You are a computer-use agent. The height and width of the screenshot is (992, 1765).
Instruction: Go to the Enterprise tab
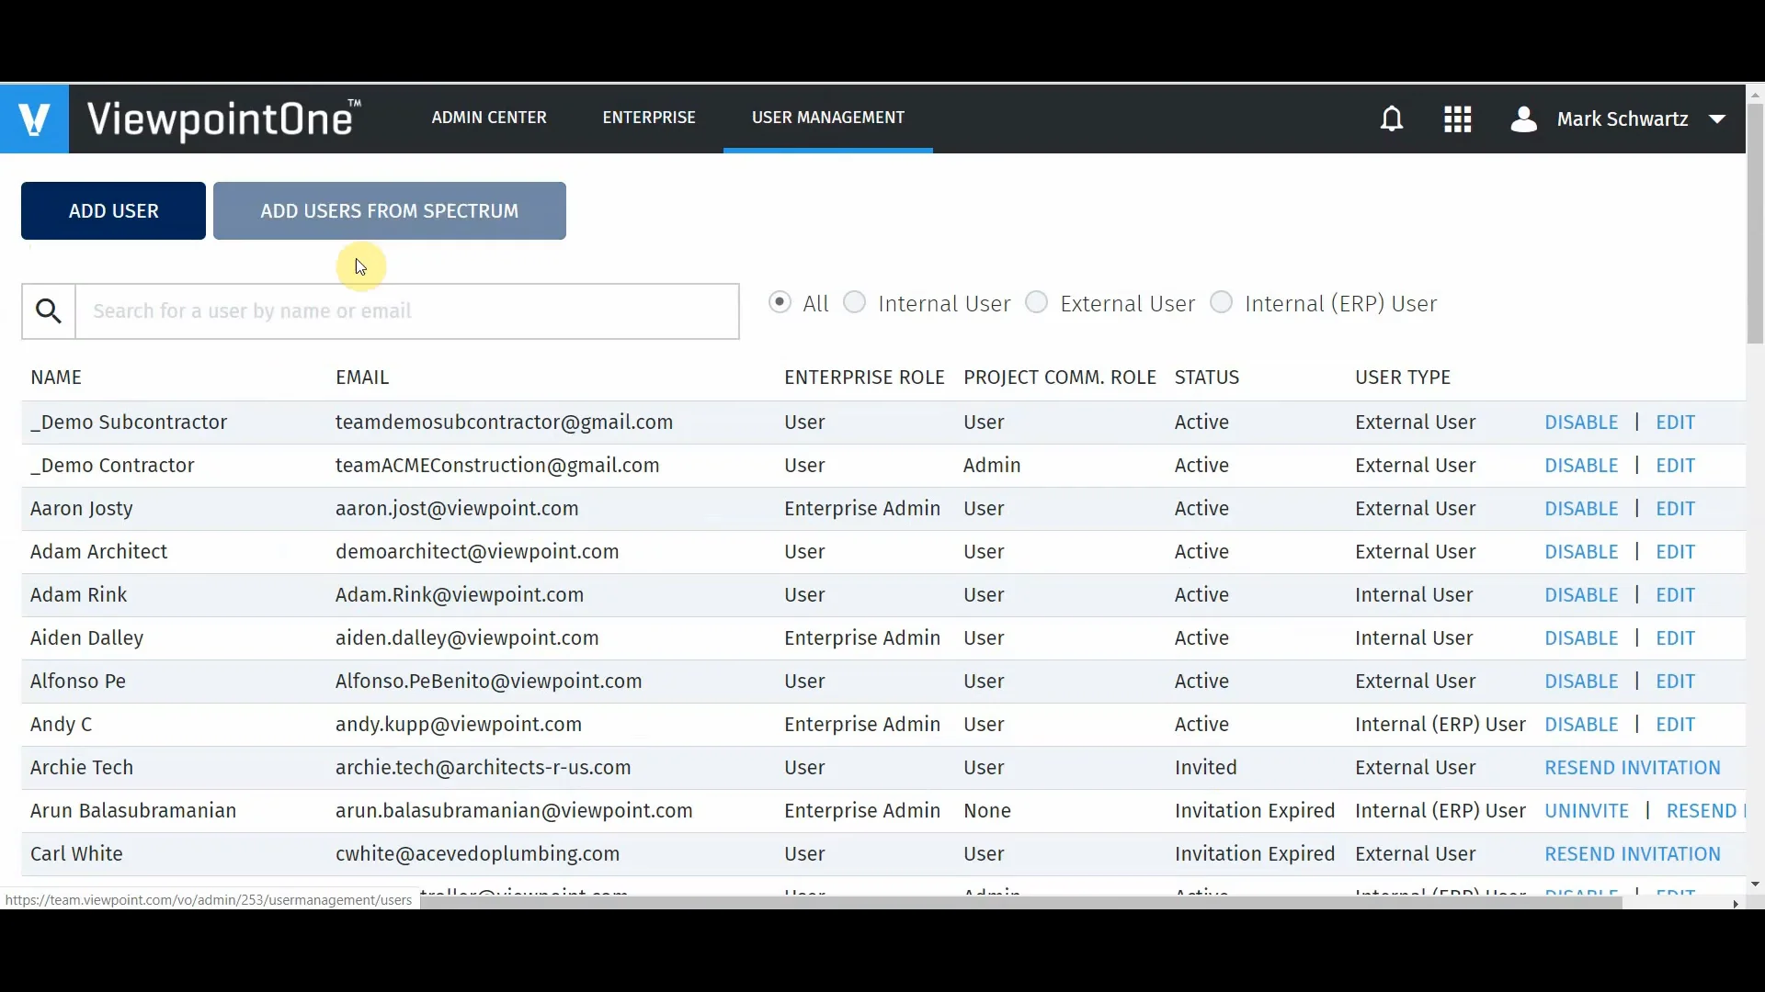click(649, 118)
